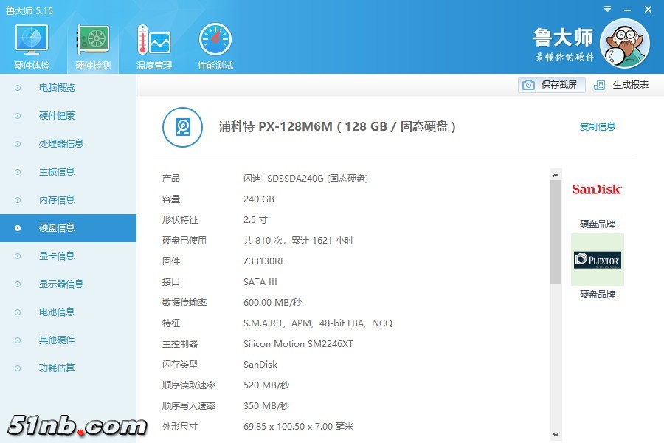
Task: Click the flash type value SanDisk
Action: coord(260,365)
